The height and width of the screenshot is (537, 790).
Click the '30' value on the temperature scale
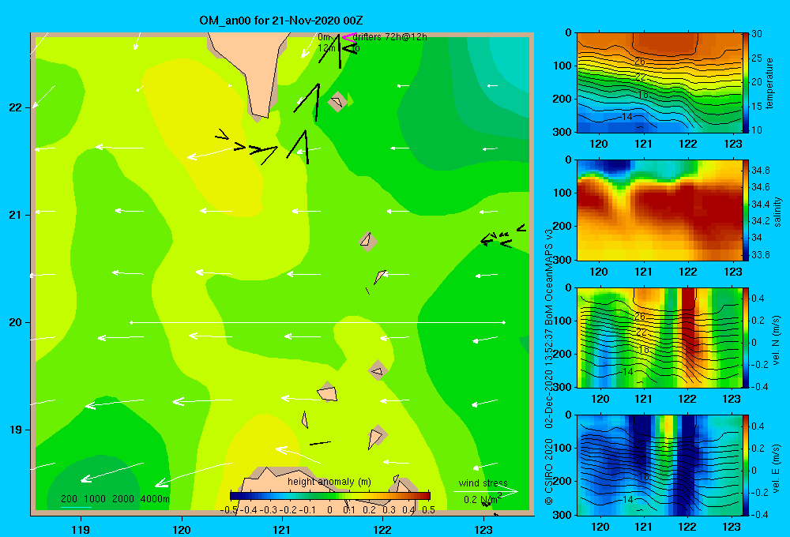(757, 34)
